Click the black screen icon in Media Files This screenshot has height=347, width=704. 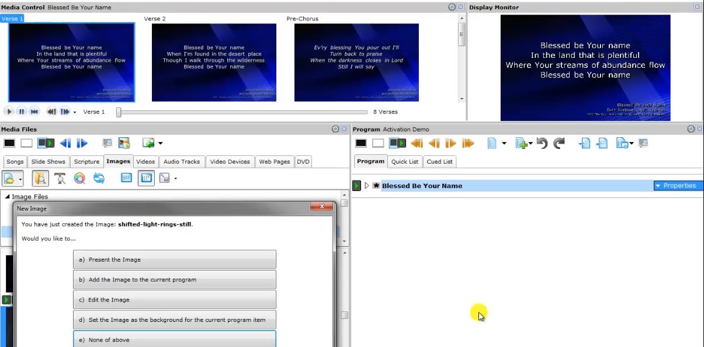(9, 143)
